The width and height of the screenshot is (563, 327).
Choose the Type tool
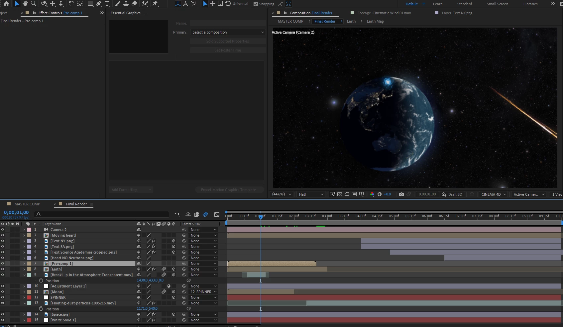pyautogui.click(x=107, y=4)
